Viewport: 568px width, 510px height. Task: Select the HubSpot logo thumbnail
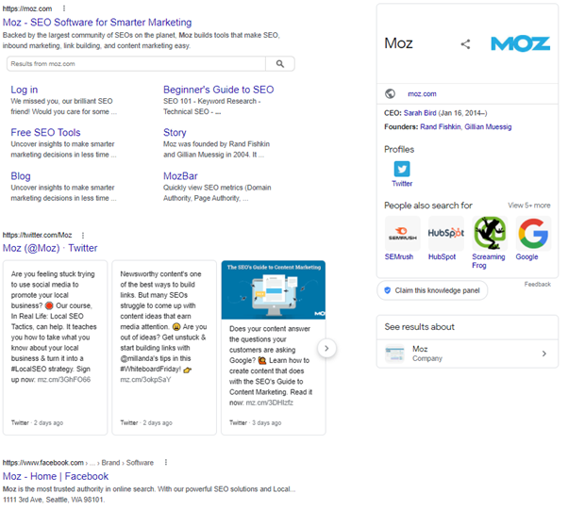tap(446, 234)
